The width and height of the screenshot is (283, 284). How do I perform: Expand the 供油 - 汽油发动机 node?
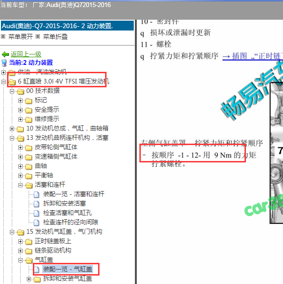click(3, 72)
